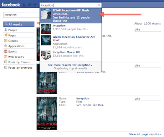The height and width of the screenshot is (137, 164).
Task: Click PIXAR Inception-UP Mash video thumbnail
Action: point(46,14)
